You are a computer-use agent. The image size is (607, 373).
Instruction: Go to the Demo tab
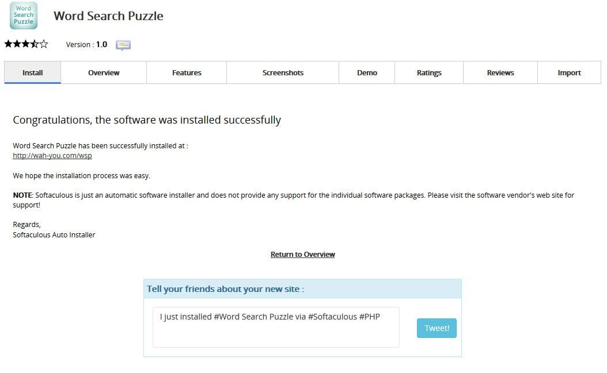pyautogui.click(x=367, y=73)
